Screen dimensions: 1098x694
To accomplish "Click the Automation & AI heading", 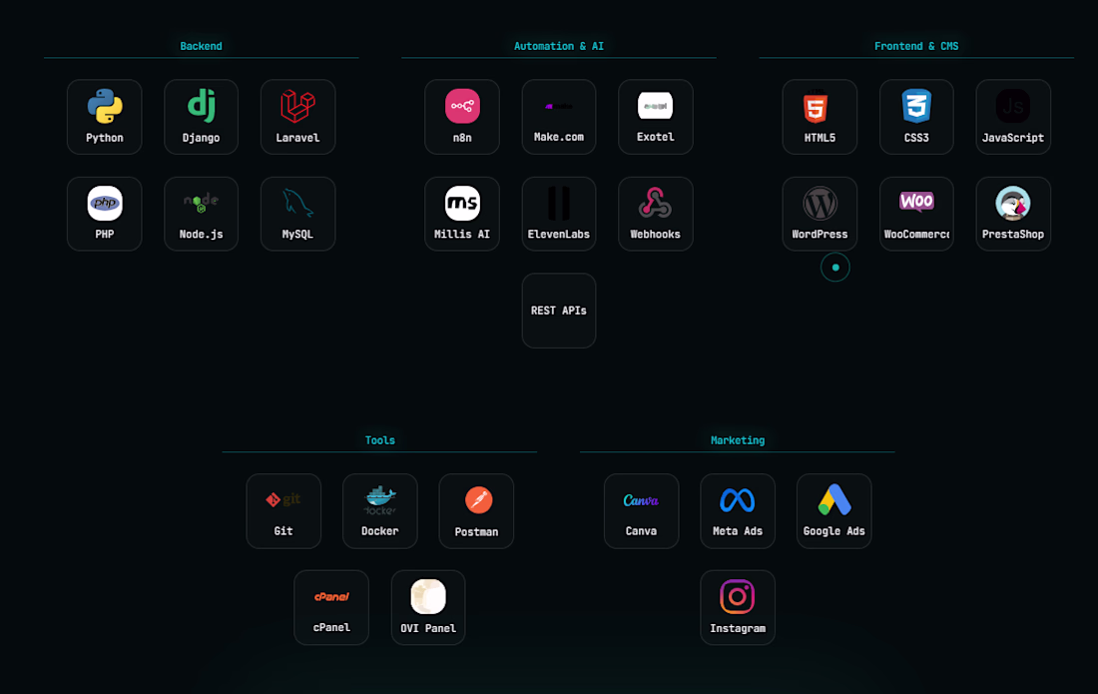I will (559, 46).
